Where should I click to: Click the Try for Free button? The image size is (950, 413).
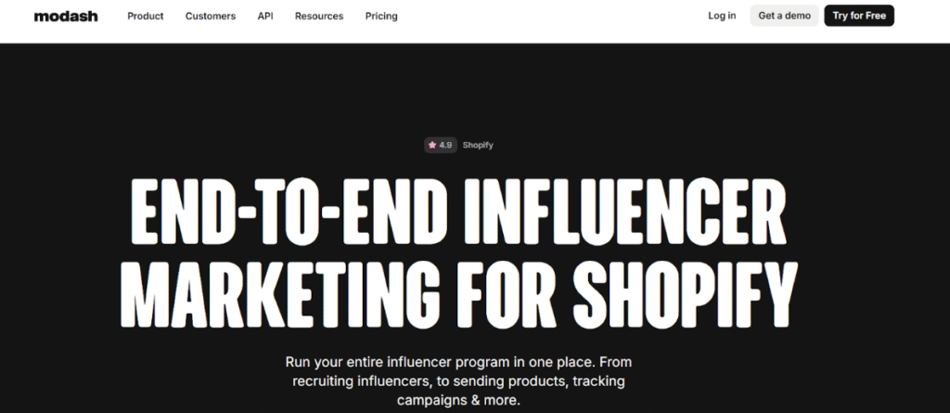click(859, 16)
